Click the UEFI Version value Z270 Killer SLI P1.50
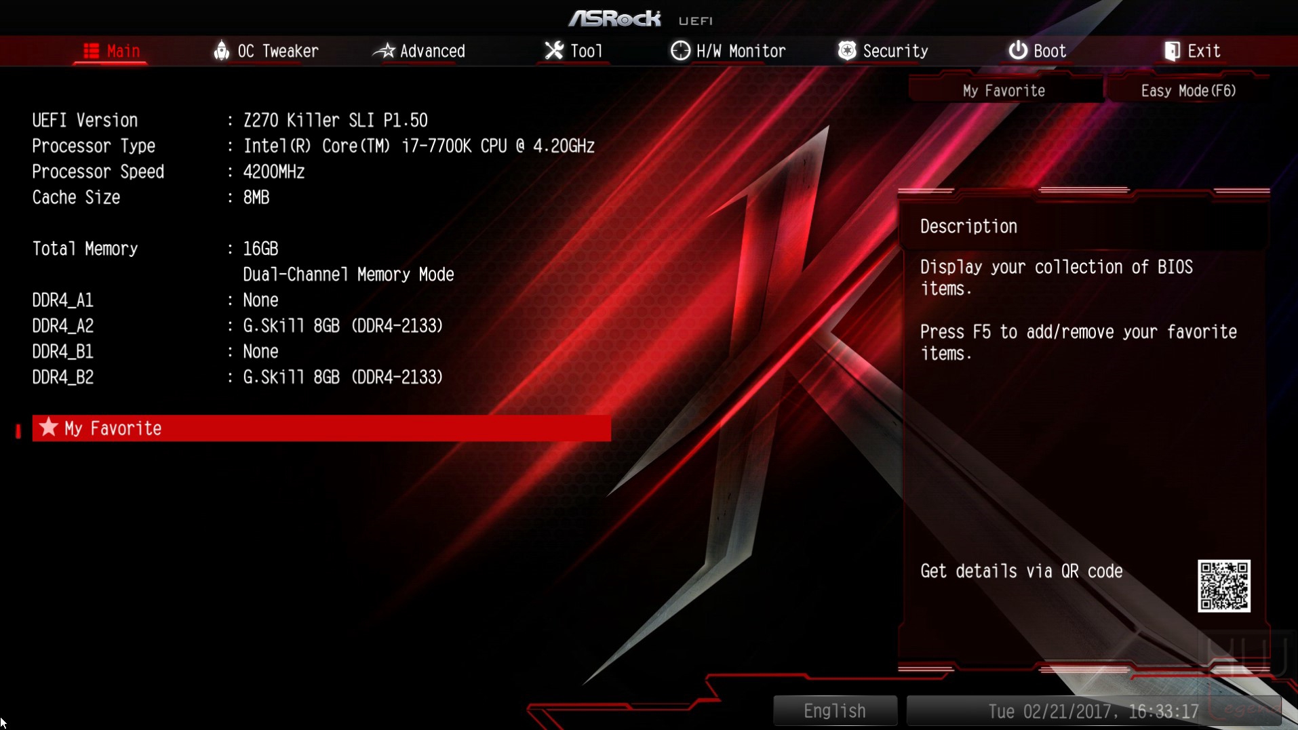Image resolution: width=1298 pixels, height=730 pixels. 336,120
